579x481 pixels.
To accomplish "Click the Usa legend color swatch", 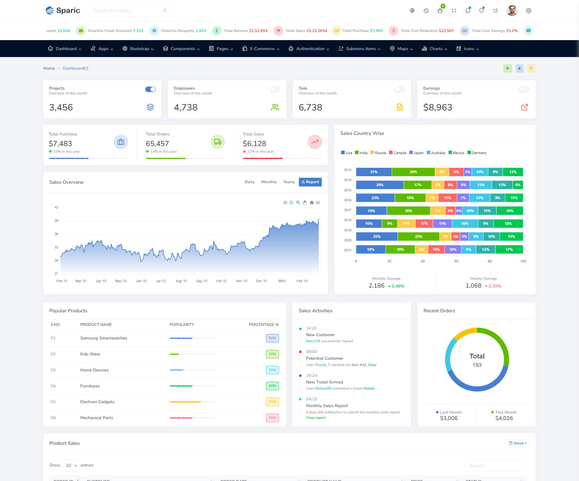I will [x=343, y=153].
